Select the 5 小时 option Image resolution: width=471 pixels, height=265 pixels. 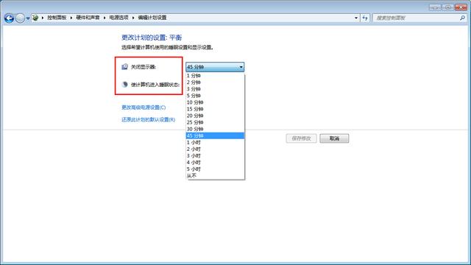tap(215, 169)
